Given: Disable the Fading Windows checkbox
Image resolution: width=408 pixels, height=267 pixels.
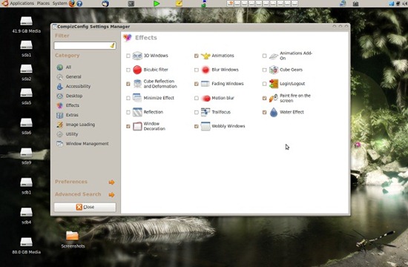Looking at the screenshot, I should tap(196, 84).
